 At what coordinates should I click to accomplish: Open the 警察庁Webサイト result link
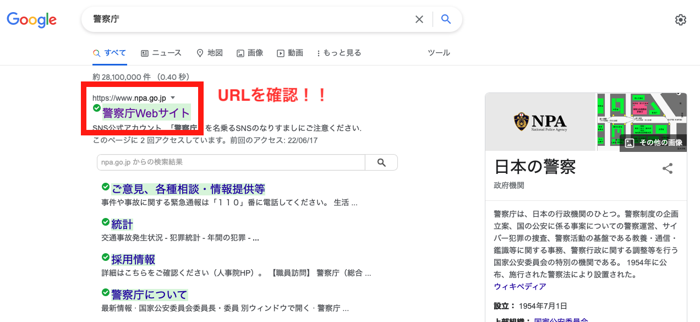146,113
